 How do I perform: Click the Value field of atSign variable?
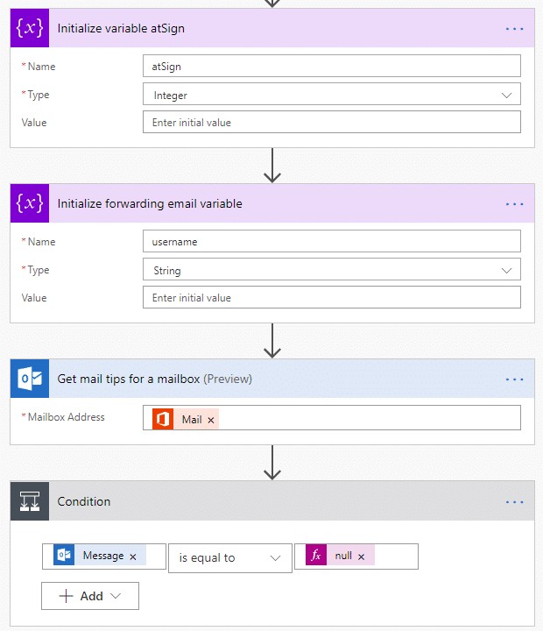pos(332,122)
